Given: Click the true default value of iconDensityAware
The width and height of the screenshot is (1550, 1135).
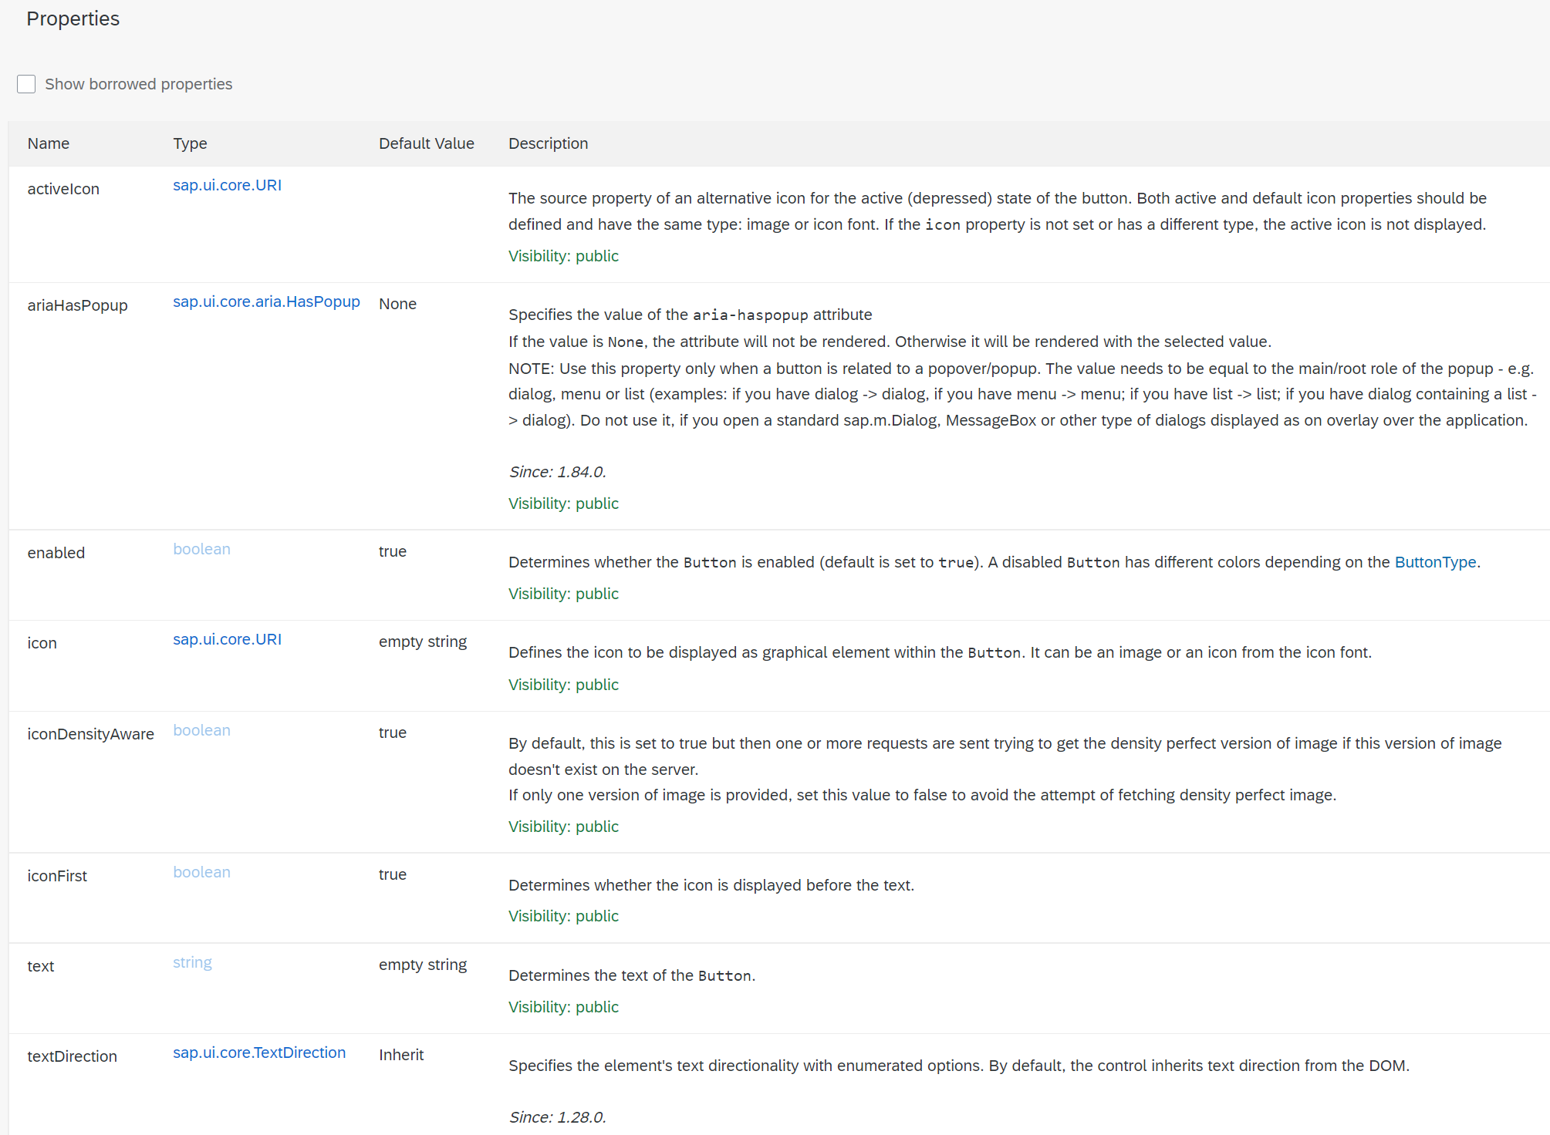Looking at the screenshot, I should pyautogui.click(x=393, y=733).
